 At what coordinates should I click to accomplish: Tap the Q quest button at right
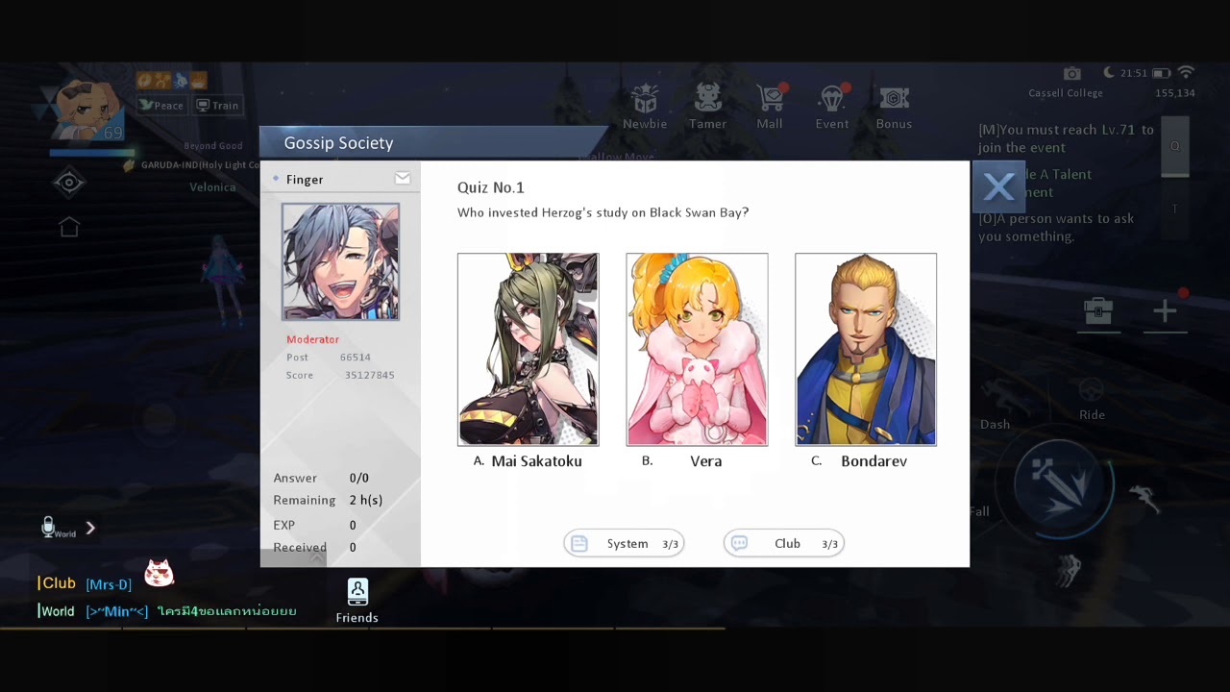pos(1174,146)
